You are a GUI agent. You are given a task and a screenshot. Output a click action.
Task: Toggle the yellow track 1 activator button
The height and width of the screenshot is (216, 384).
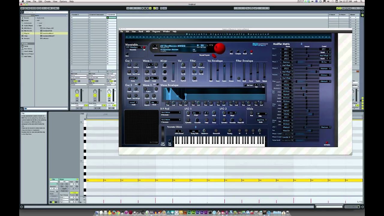coord(77,95)
